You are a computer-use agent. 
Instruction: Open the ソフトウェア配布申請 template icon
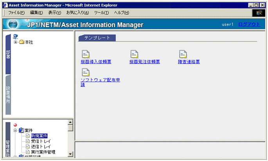click(86, 72)
